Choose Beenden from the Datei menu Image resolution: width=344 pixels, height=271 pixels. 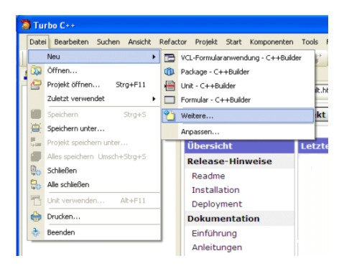[61, 232]
